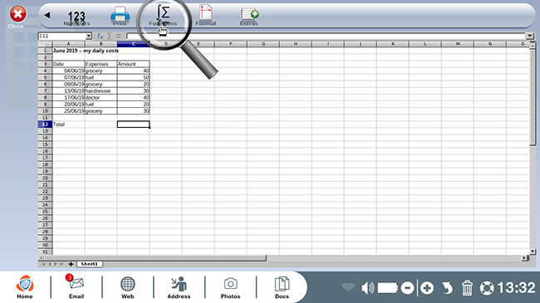Open Email with 3 notifications
540x303 pixels.
[x=76, y=287]
